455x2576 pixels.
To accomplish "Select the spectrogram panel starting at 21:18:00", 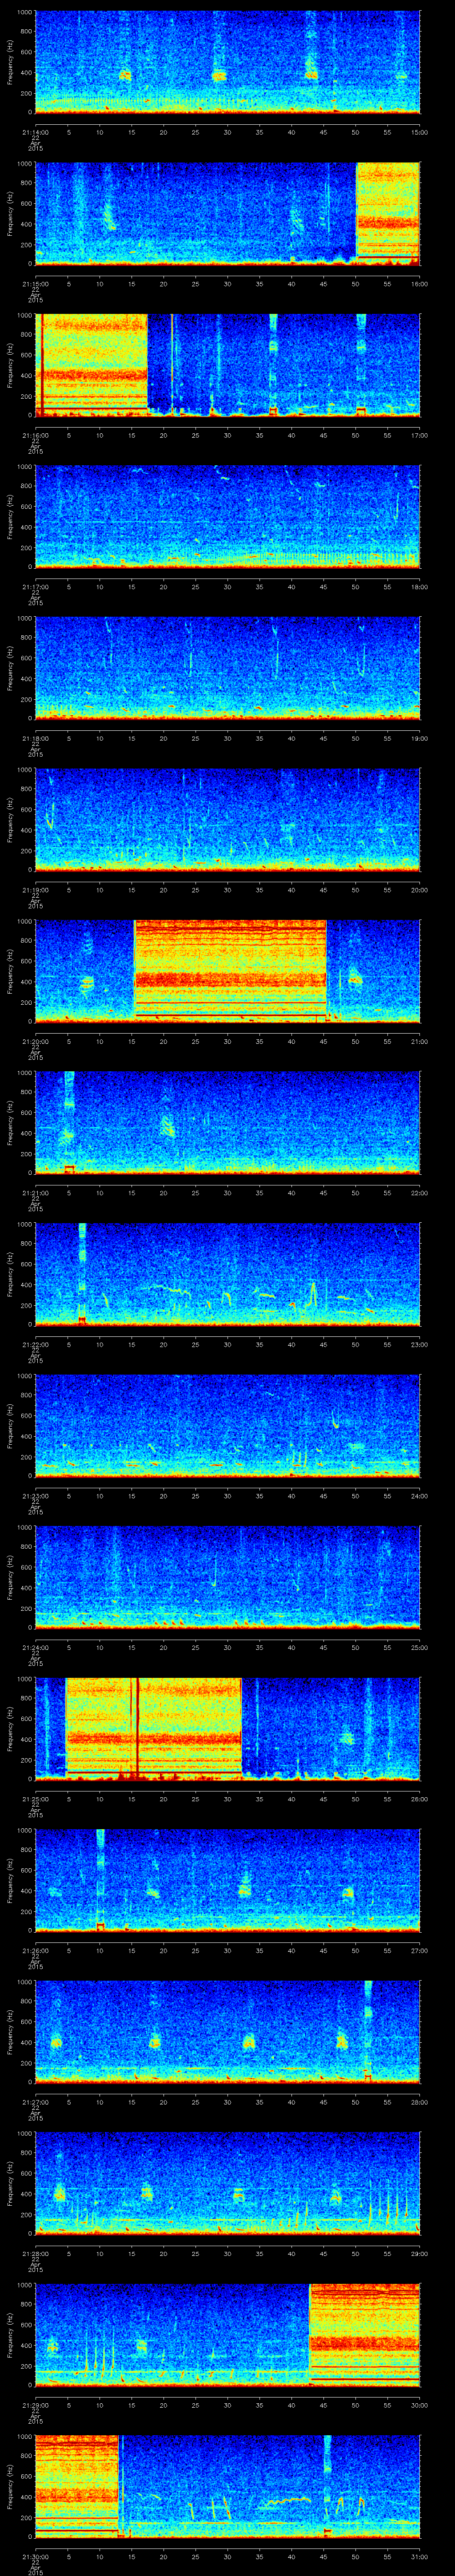I will pos(228,668).
